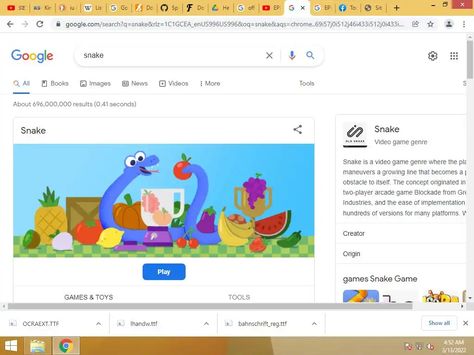This screenshot has width=474, height=355.
Task: Switch to the Books tab
Action: point(55,84)
